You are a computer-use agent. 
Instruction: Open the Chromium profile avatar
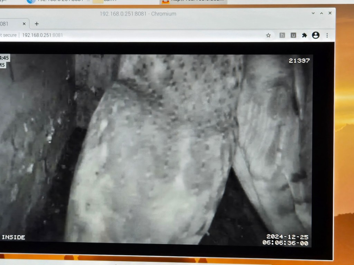coord(316,35)
